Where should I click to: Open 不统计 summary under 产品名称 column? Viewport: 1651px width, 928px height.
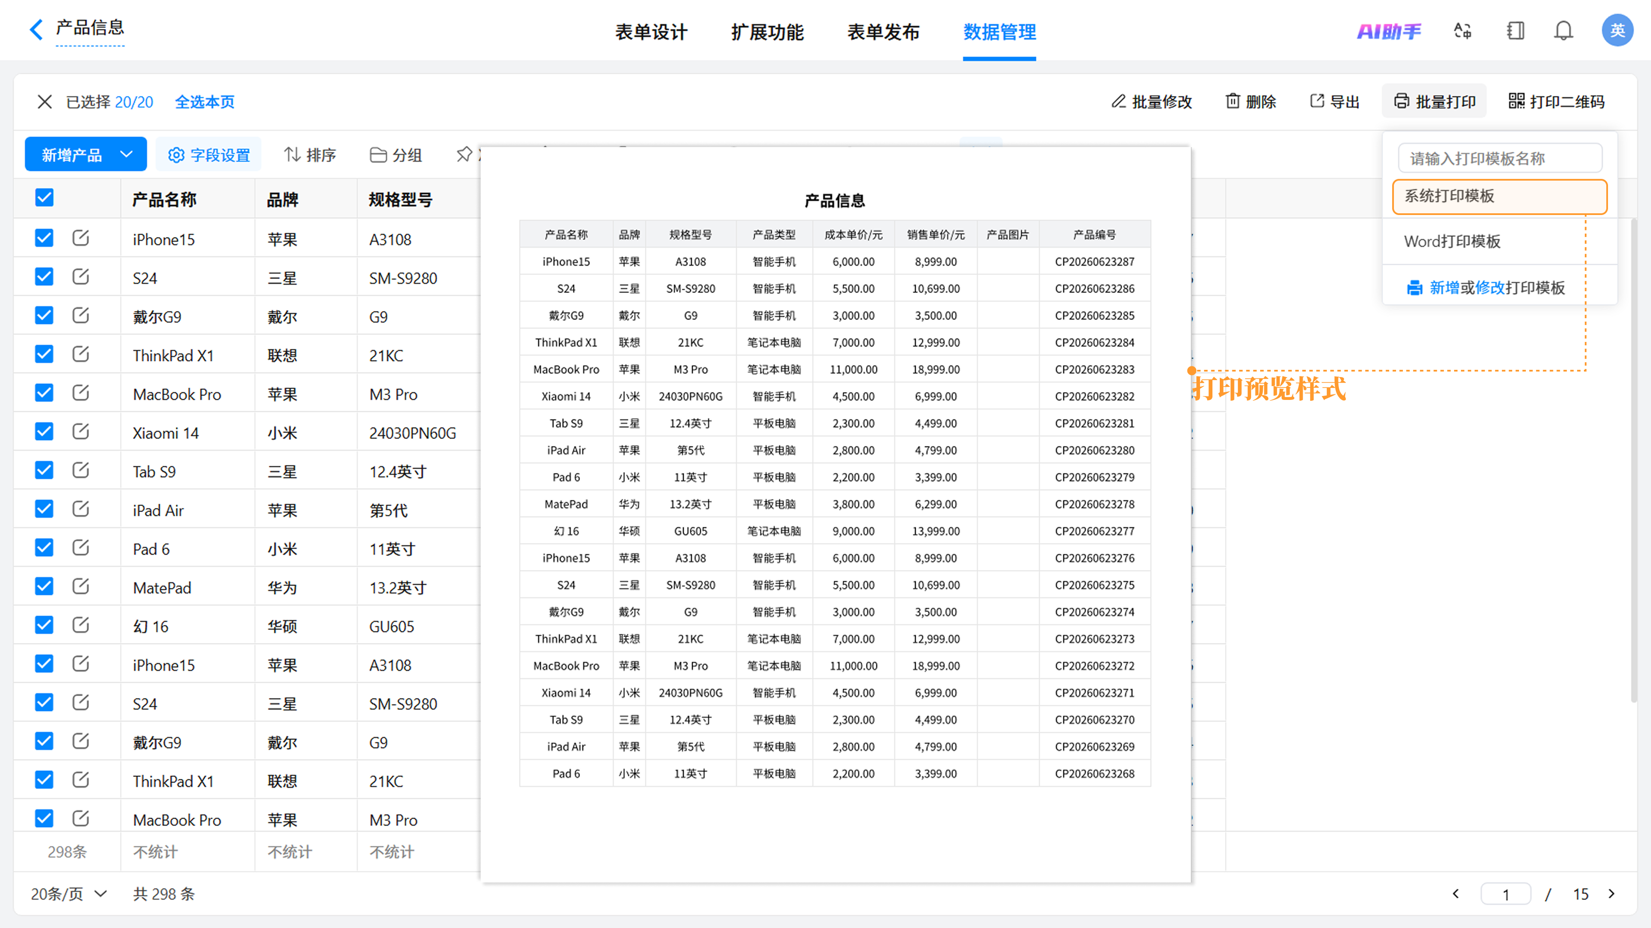[x=155, y=852]
